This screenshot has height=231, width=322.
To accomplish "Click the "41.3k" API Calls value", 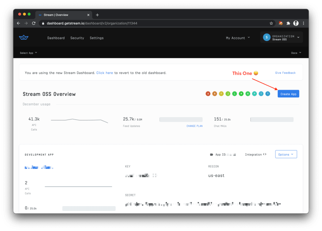I will pyautogui.click(x=34, y=119).
